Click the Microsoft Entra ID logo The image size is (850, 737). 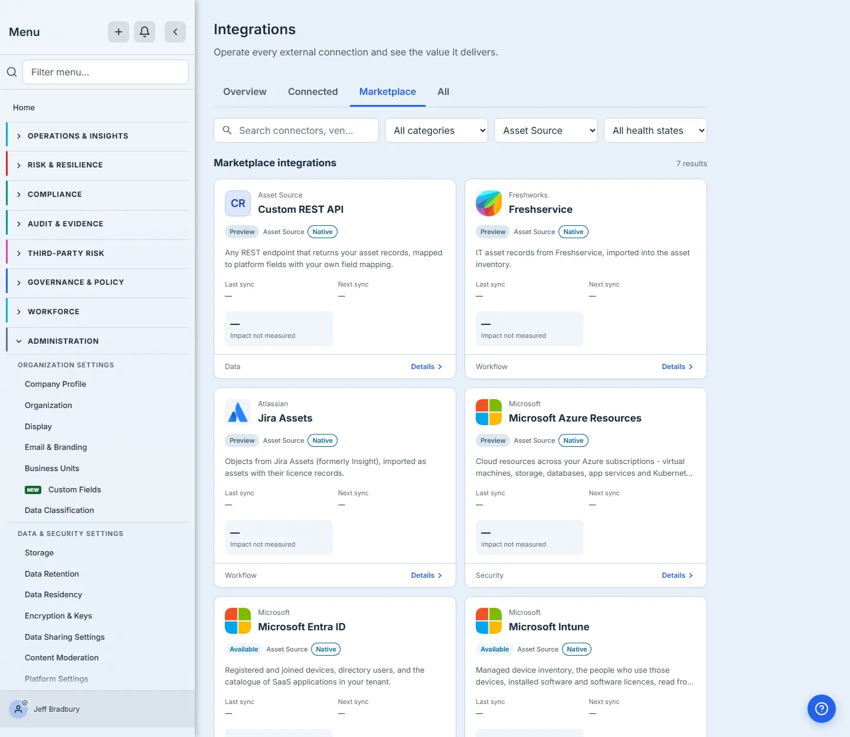[x=238, y=621]
